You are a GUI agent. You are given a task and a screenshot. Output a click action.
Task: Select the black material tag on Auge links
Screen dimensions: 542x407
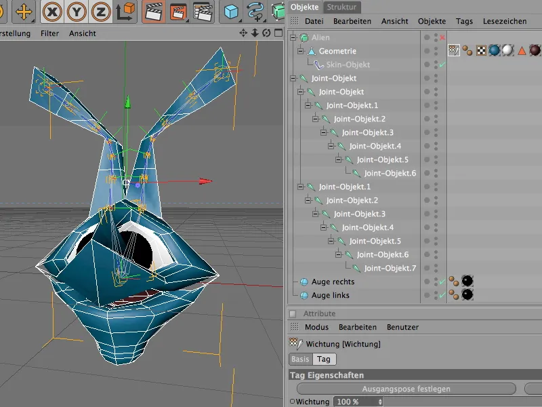467,294
